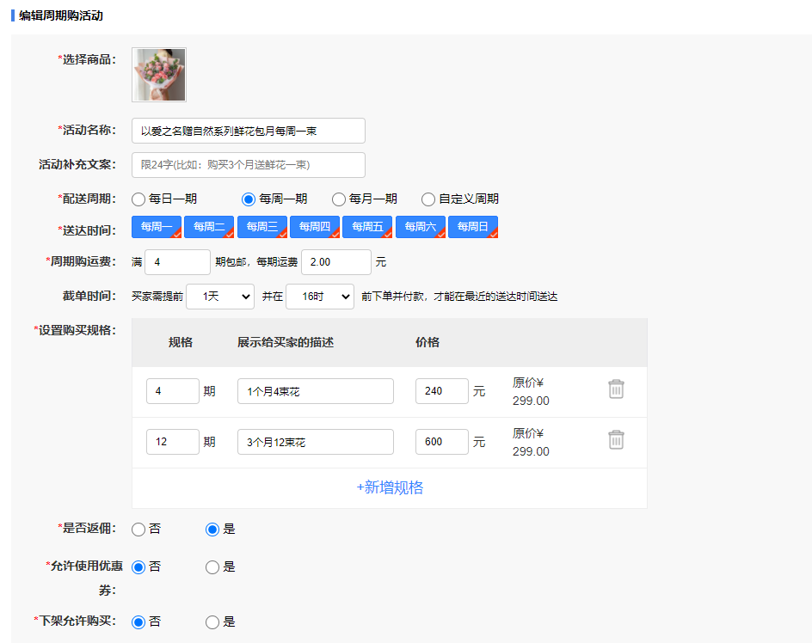Toggle the 每周日 delivery day
This screenshot has width=812, height=643.
tap(472, 227)
